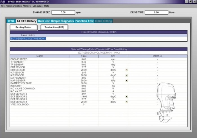The width and height of the screenshot is (197, 138).
Task: Click the ENGINE SPEED value field
Action: click(x=63, y=12)
